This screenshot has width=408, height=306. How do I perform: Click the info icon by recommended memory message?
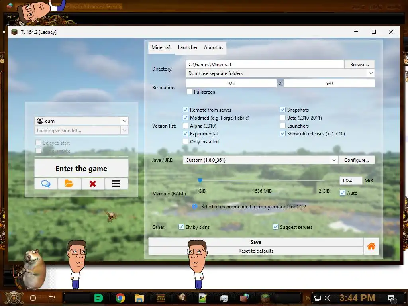point(194,207)
